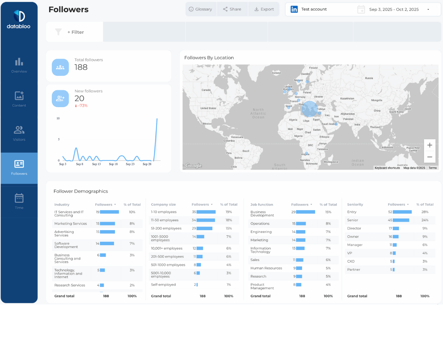Open the Terms link on the map

pyautogui.click(x=433, y=168)
